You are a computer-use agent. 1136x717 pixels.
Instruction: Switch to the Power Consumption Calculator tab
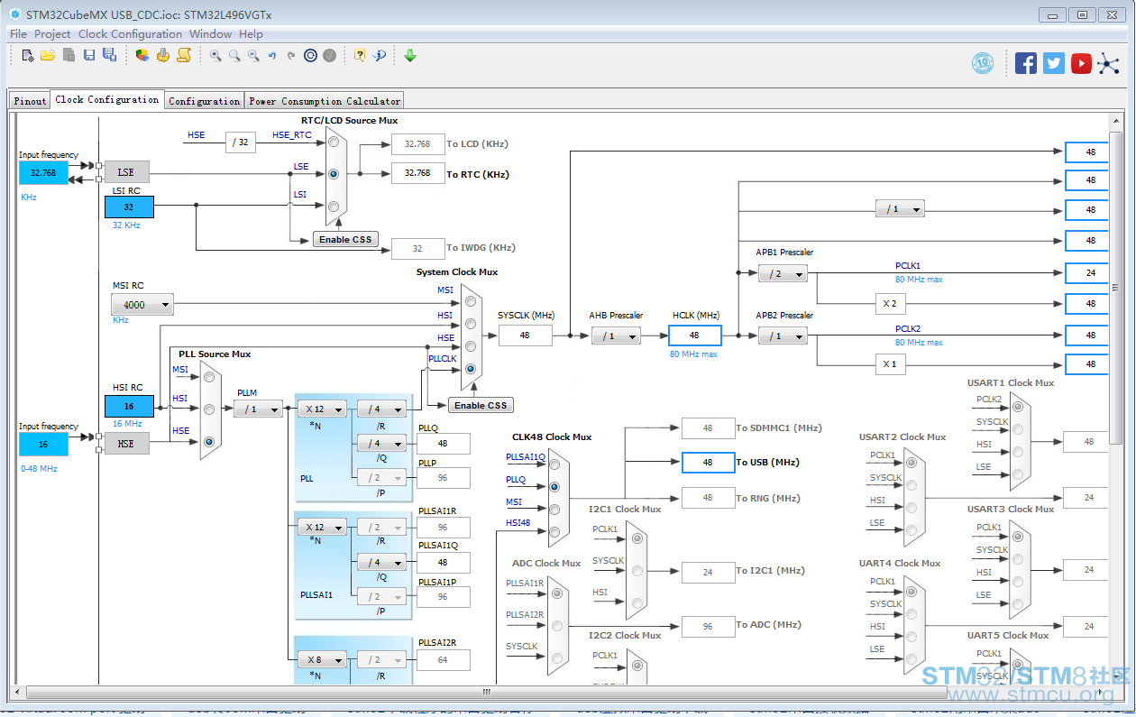click(325, 101)
